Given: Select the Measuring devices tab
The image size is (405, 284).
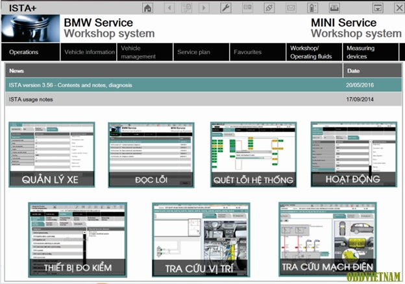Looking at the screenshot, I should tap(371, 52).
